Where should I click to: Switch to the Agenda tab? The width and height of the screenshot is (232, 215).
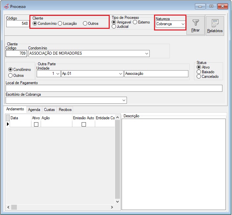point(34,109)
